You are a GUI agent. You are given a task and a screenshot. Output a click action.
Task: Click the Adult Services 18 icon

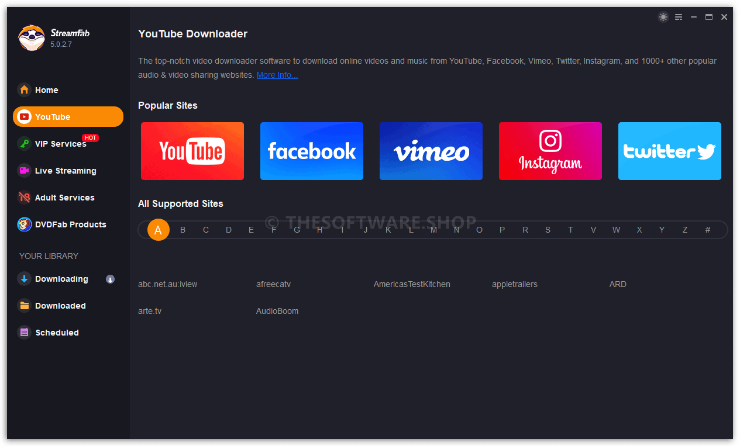pos(24,198)
